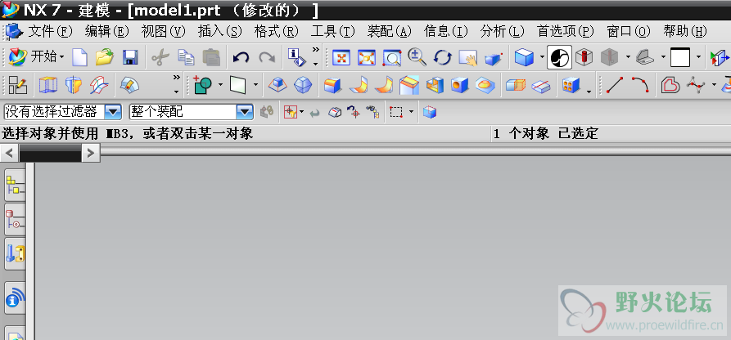
Task: Toggle the black-white wireframe contrast button
Action: click(x=559, y=58)
